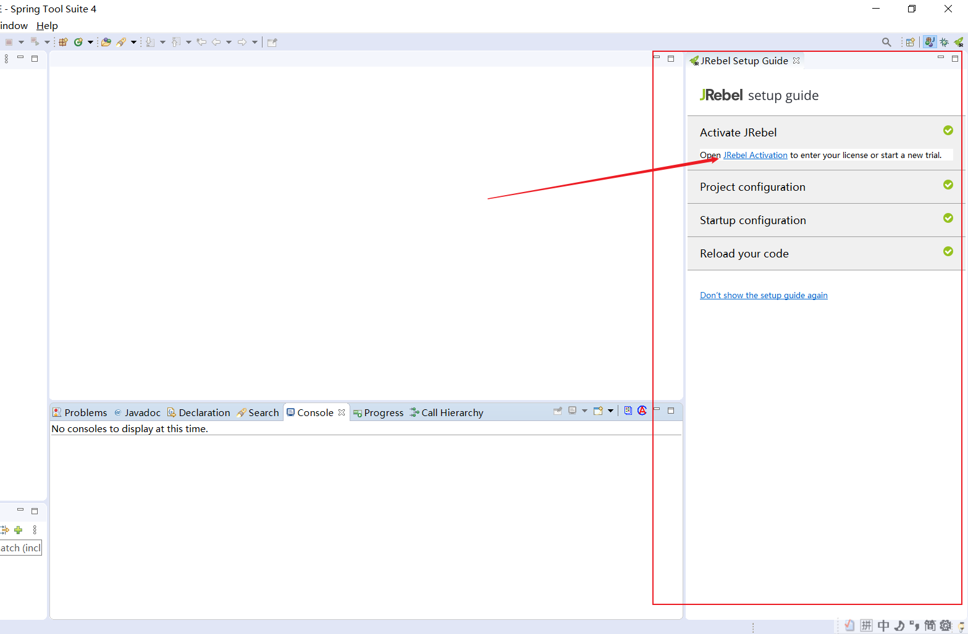Click green checkmark beside Startup configuration
This screenshot has height=634, width=968.
click(948, 218)
